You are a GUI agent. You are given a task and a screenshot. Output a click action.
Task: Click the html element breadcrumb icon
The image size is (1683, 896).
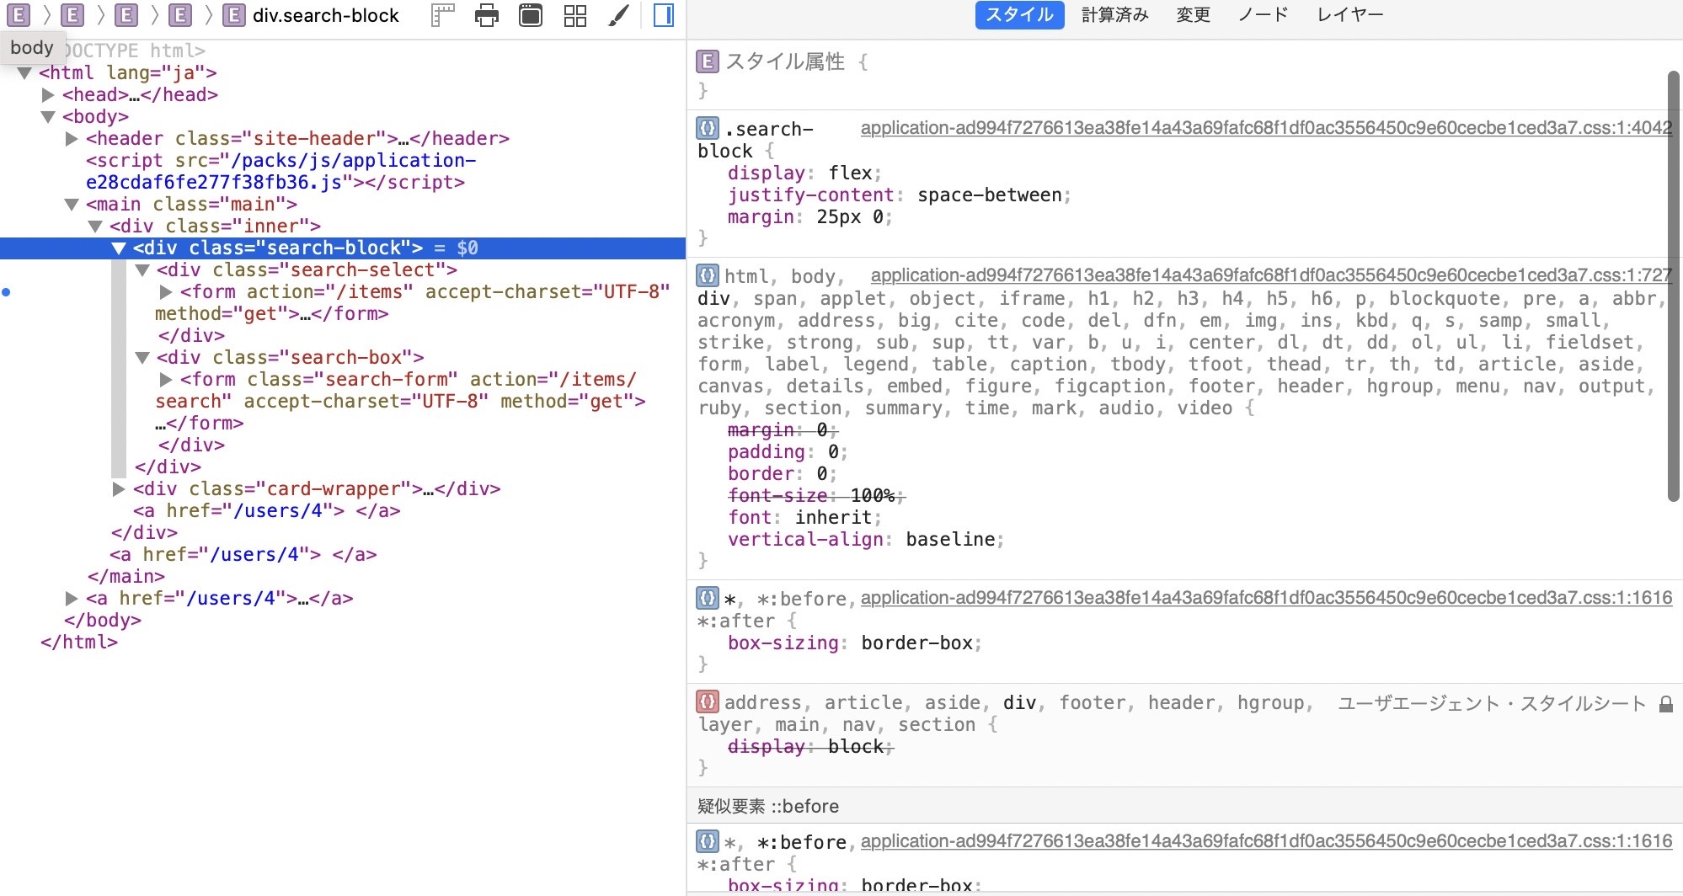(x=18, y=15)
